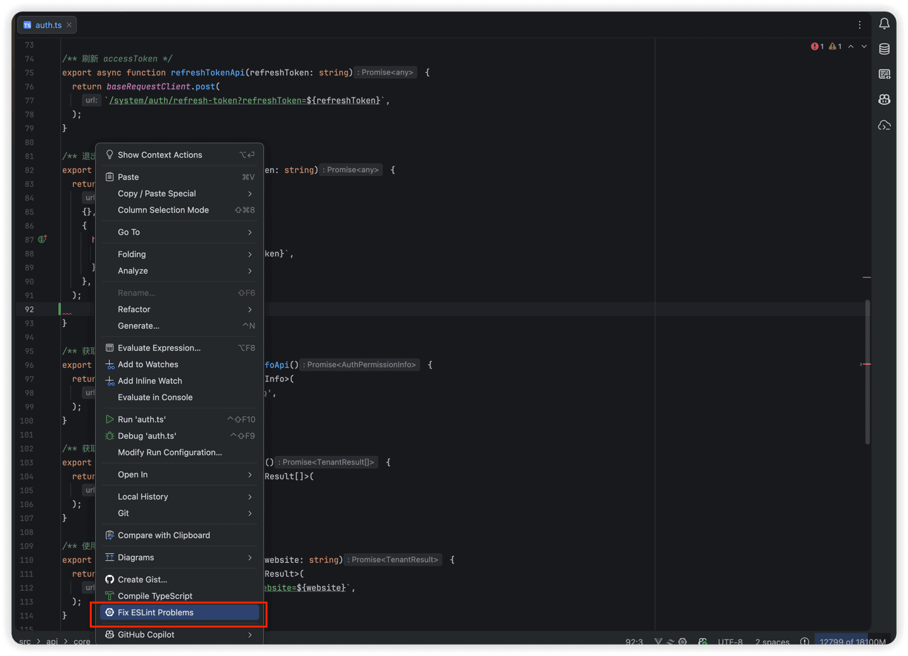Open the GitHub Copilot sidebar panel

[x=884, y=99]
